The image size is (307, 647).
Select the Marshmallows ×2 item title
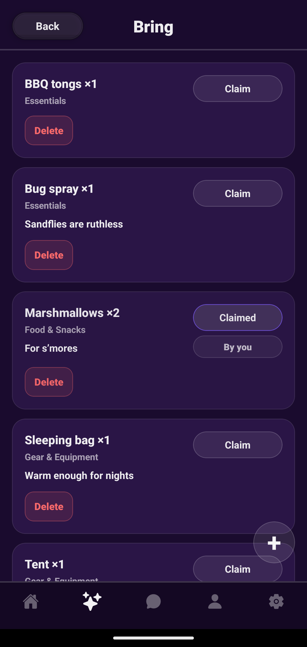pyautogui.click(x=72, y=313)
